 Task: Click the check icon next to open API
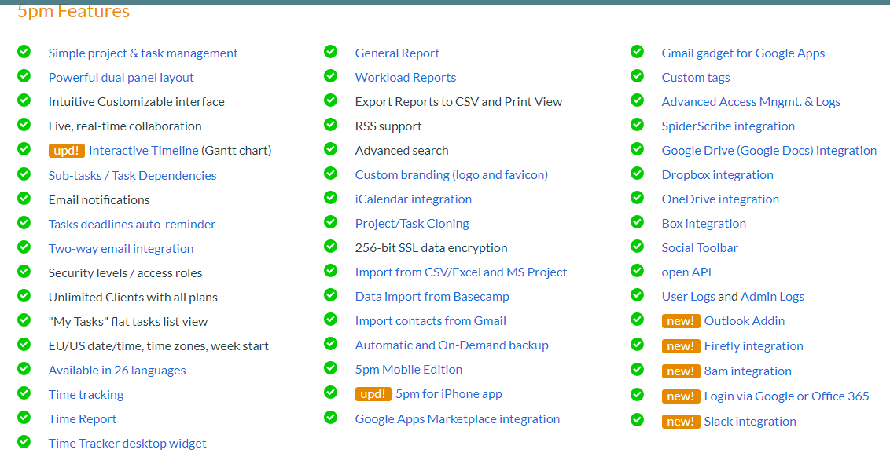click(637, 271)
